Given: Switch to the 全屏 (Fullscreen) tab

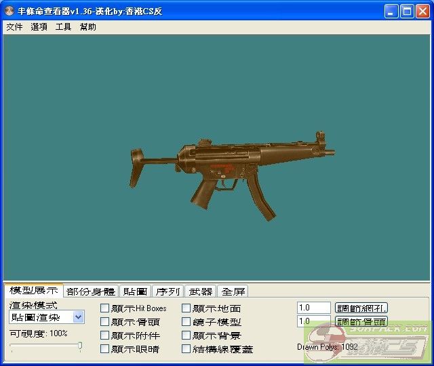Looking at the screenshot, I should [x=232, y=291].
